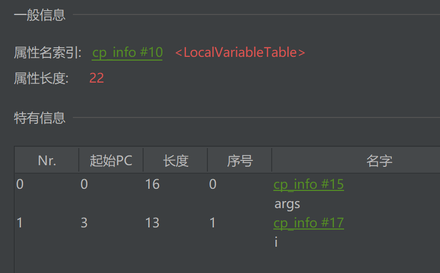Select the Nr. cell of the second row
The height and width of the screenshot is (273, 440).
(20, 223)
